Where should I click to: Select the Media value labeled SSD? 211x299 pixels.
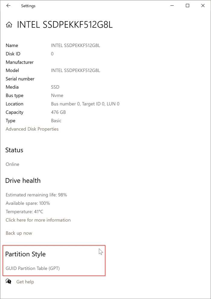click(x=55, y=87)
